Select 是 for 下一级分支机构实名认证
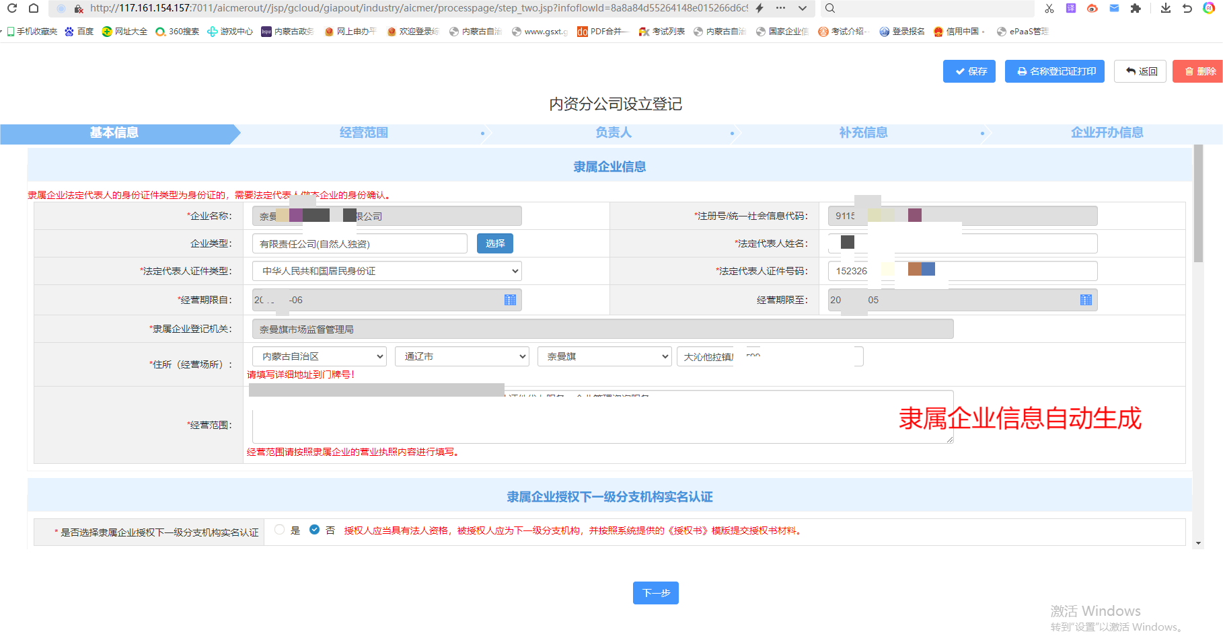The width and height of the screenshot is (1223, 636). pos(280,530)
